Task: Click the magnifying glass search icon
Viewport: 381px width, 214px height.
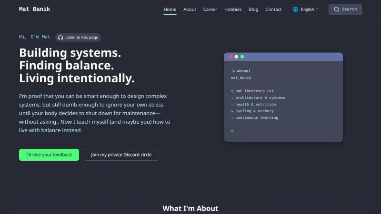Action: click(337, 9)
